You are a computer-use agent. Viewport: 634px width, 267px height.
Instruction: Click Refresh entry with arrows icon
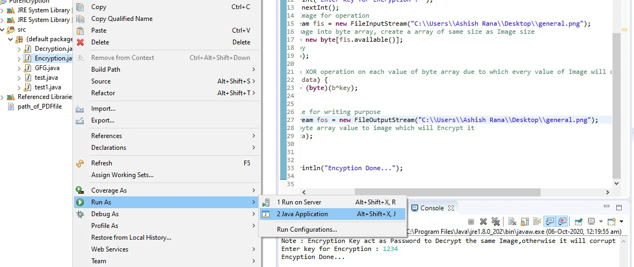(168, 163)
